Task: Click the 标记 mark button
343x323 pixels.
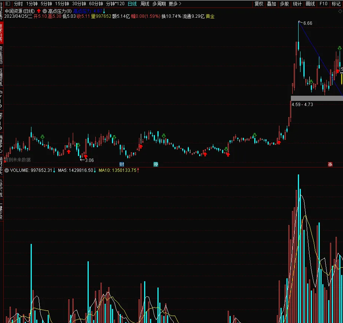Action: [336, 4]
